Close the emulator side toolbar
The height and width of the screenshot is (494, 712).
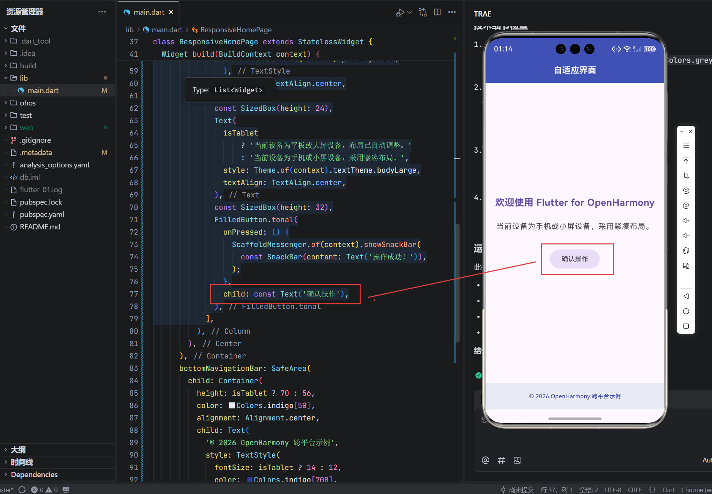[690, 132]
